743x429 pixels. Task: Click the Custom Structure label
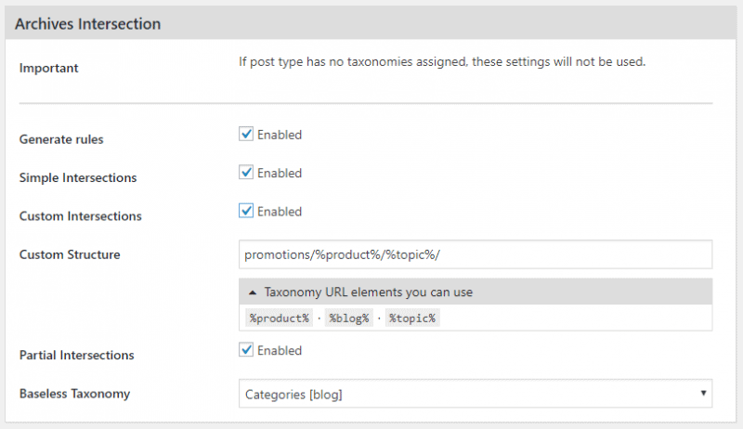[x=70, y=254]
